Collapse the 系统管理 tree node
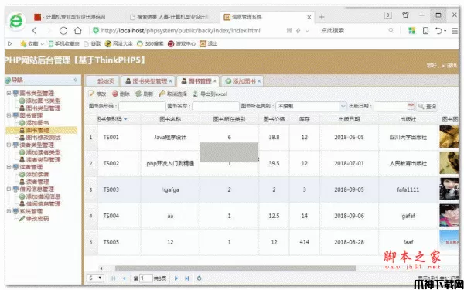464x290 pixels. [9, 211]
